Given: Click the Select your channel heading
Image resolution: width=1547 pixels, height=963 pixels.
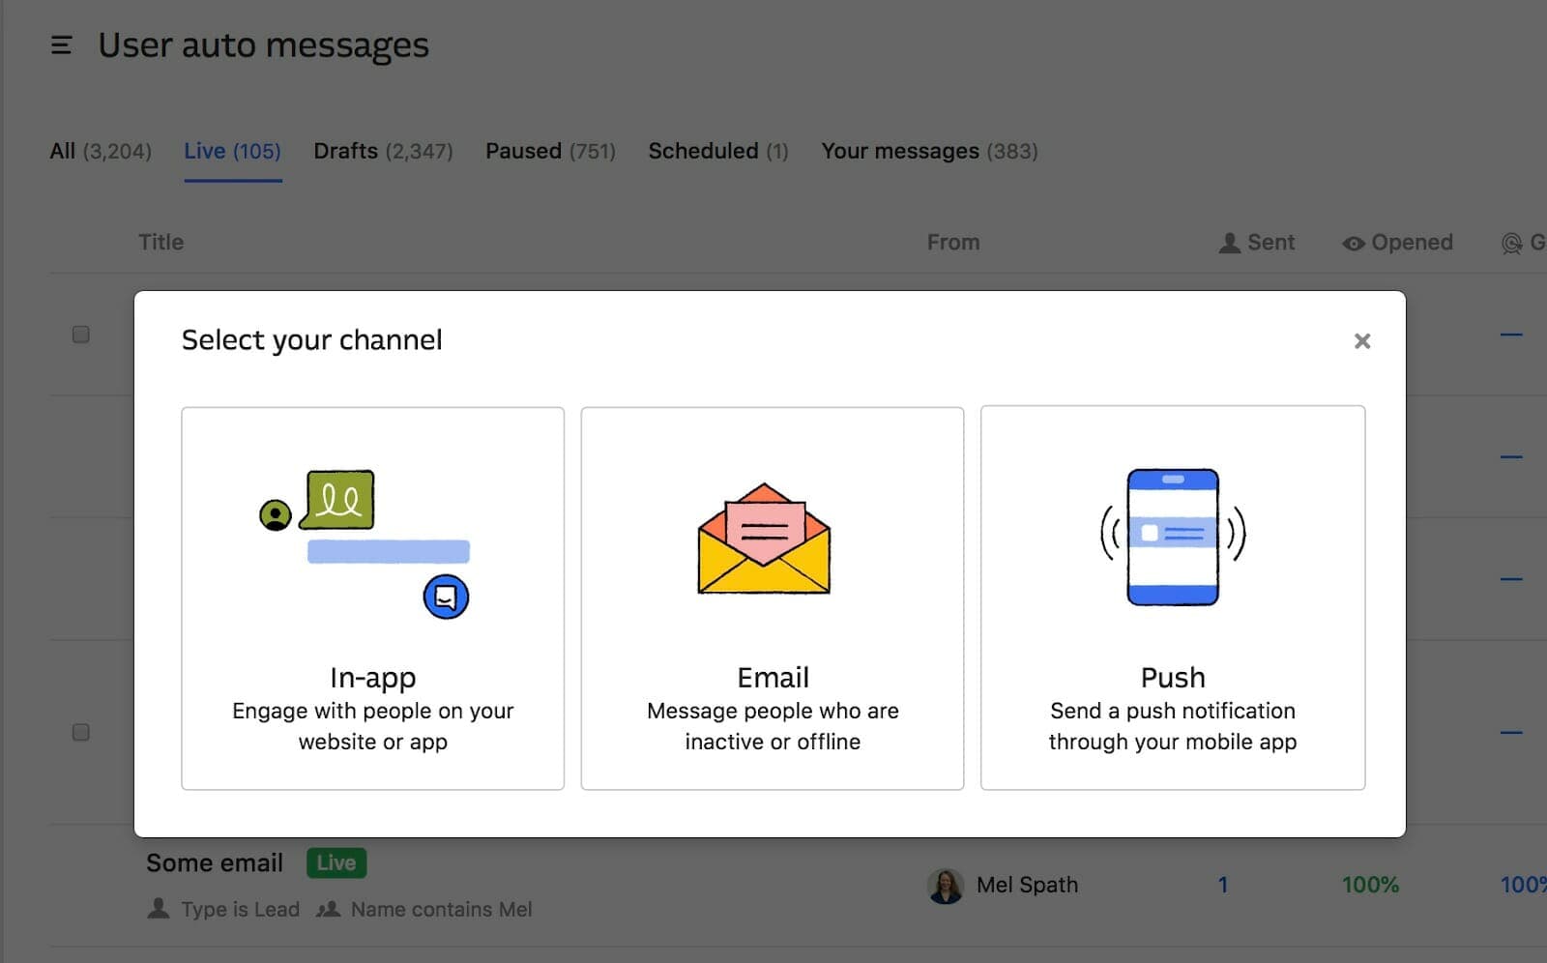Looking at the screenshot, I should [312, 340].
